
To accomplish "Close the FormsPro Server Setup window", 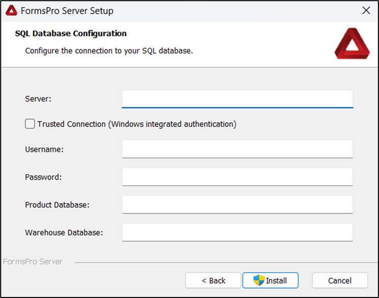I will (365, 11).
